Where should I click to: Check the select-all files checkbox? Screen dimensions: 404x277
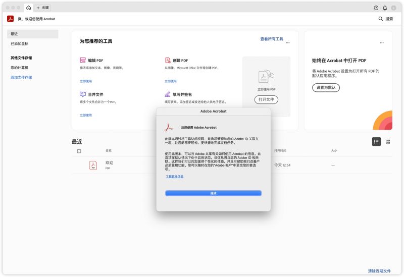click(x=79, y=151)
